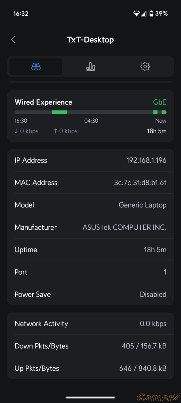The image size is (181, 403).
Task: Tap the Model Generic Laptop row
Action: click(x=90, y=205)
